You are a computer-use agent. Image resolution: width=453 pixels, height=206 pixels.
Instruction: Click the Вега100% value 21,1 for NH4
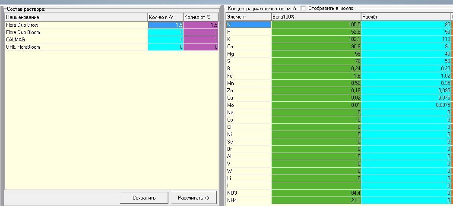point(316,200)
